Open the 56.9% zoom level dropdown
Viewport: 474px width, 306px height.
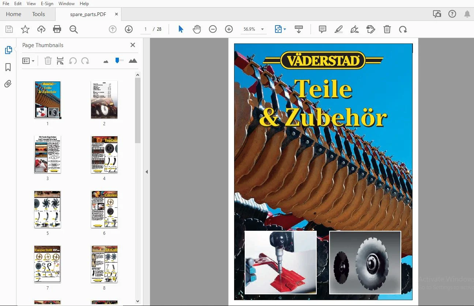pyautogui.click(x=262, y=29)
